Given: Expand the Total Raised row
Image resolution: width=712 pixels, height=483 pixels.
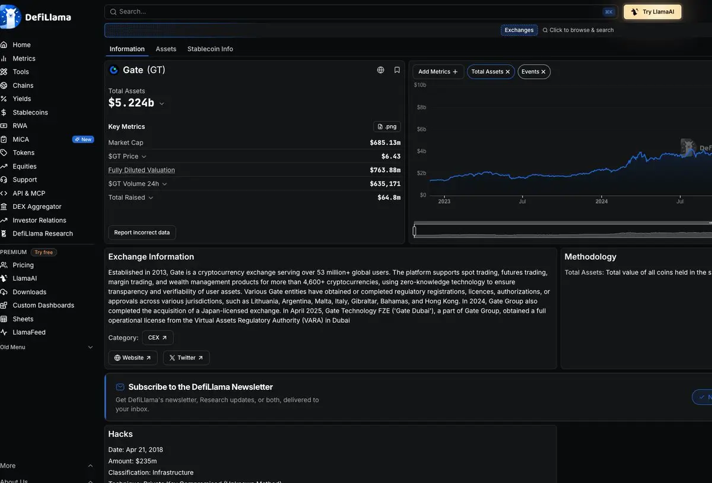Looking at the screenshot, I should point(151,198).
